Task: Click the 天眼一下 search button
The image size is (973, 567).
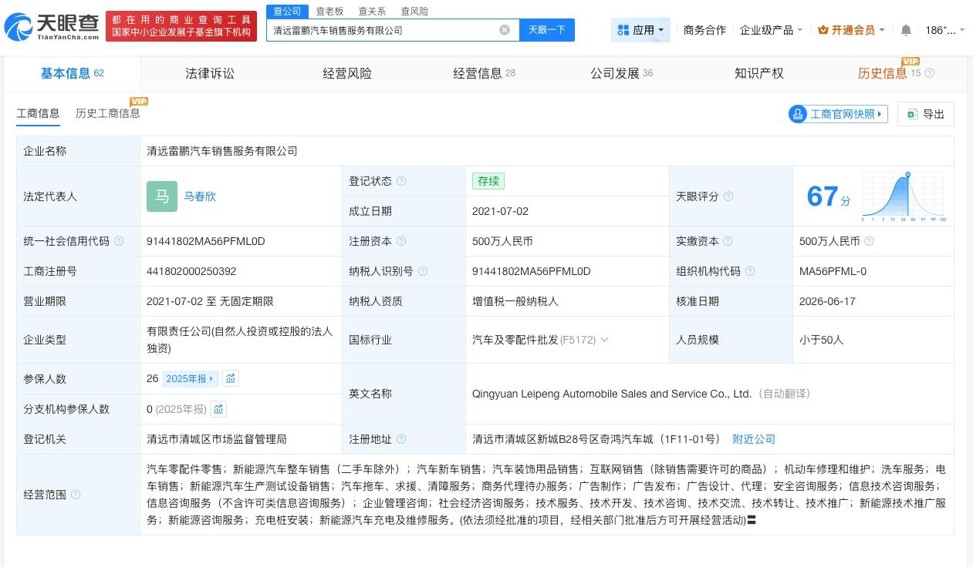Action: tap(547, 30)
